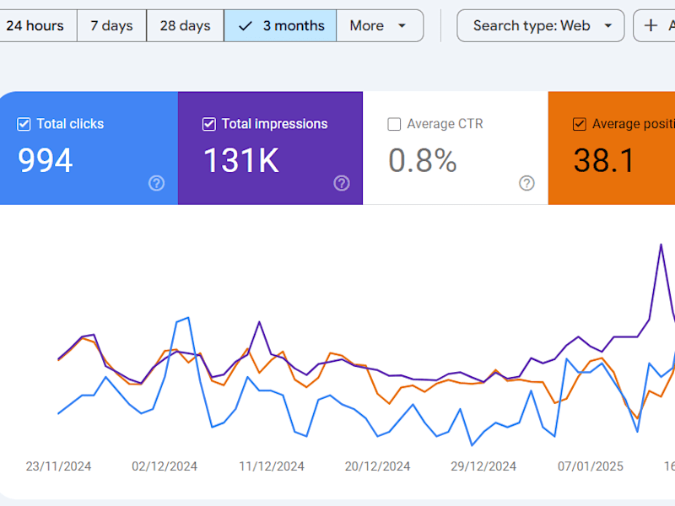Click checkmark icon on 3 months option
Viewport: 675px width, 506px height.
(x=245, y=26)
